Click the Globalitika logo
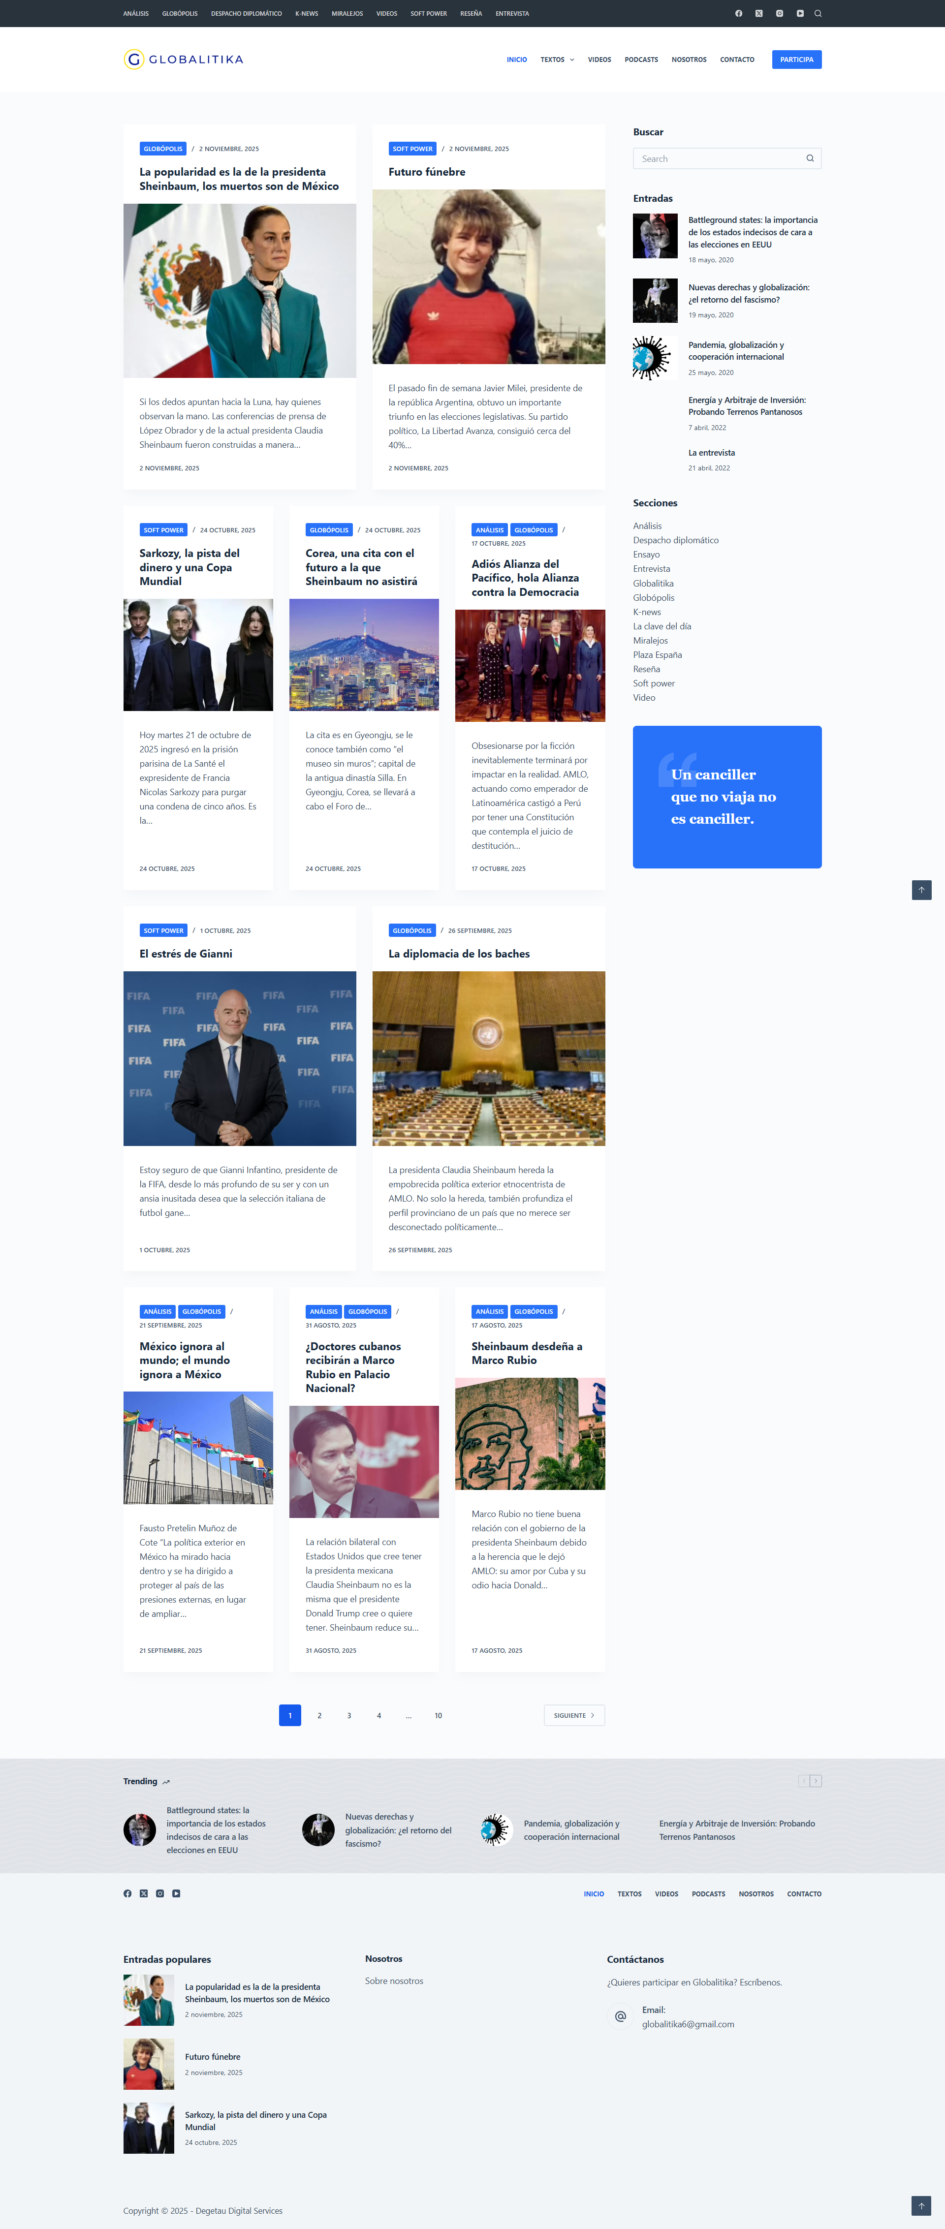The width and height of the screenshot is (945, 2229). [x=184, y=60]
